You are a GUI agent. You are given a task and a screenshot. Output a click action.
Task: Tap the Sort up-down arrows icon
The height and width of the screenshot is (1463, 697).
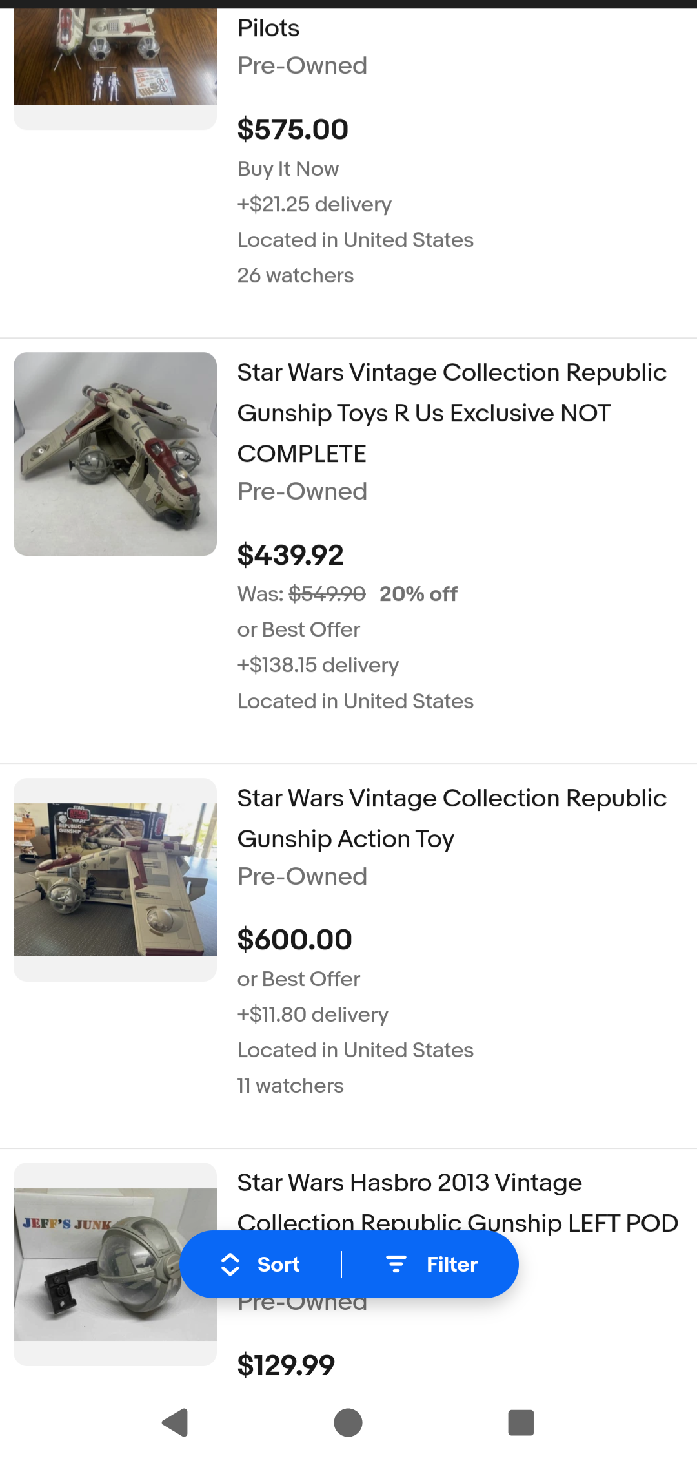point(230,1265)
